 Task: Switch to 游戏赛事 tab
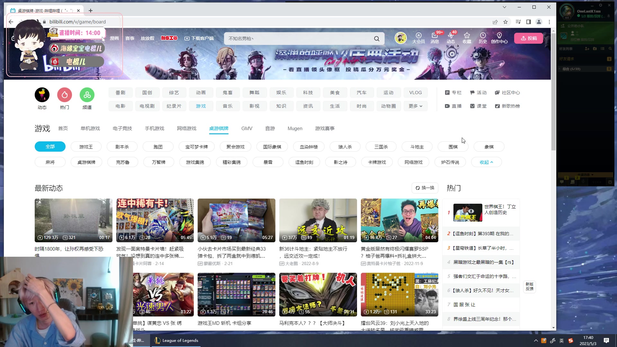[x=325, y=128]
